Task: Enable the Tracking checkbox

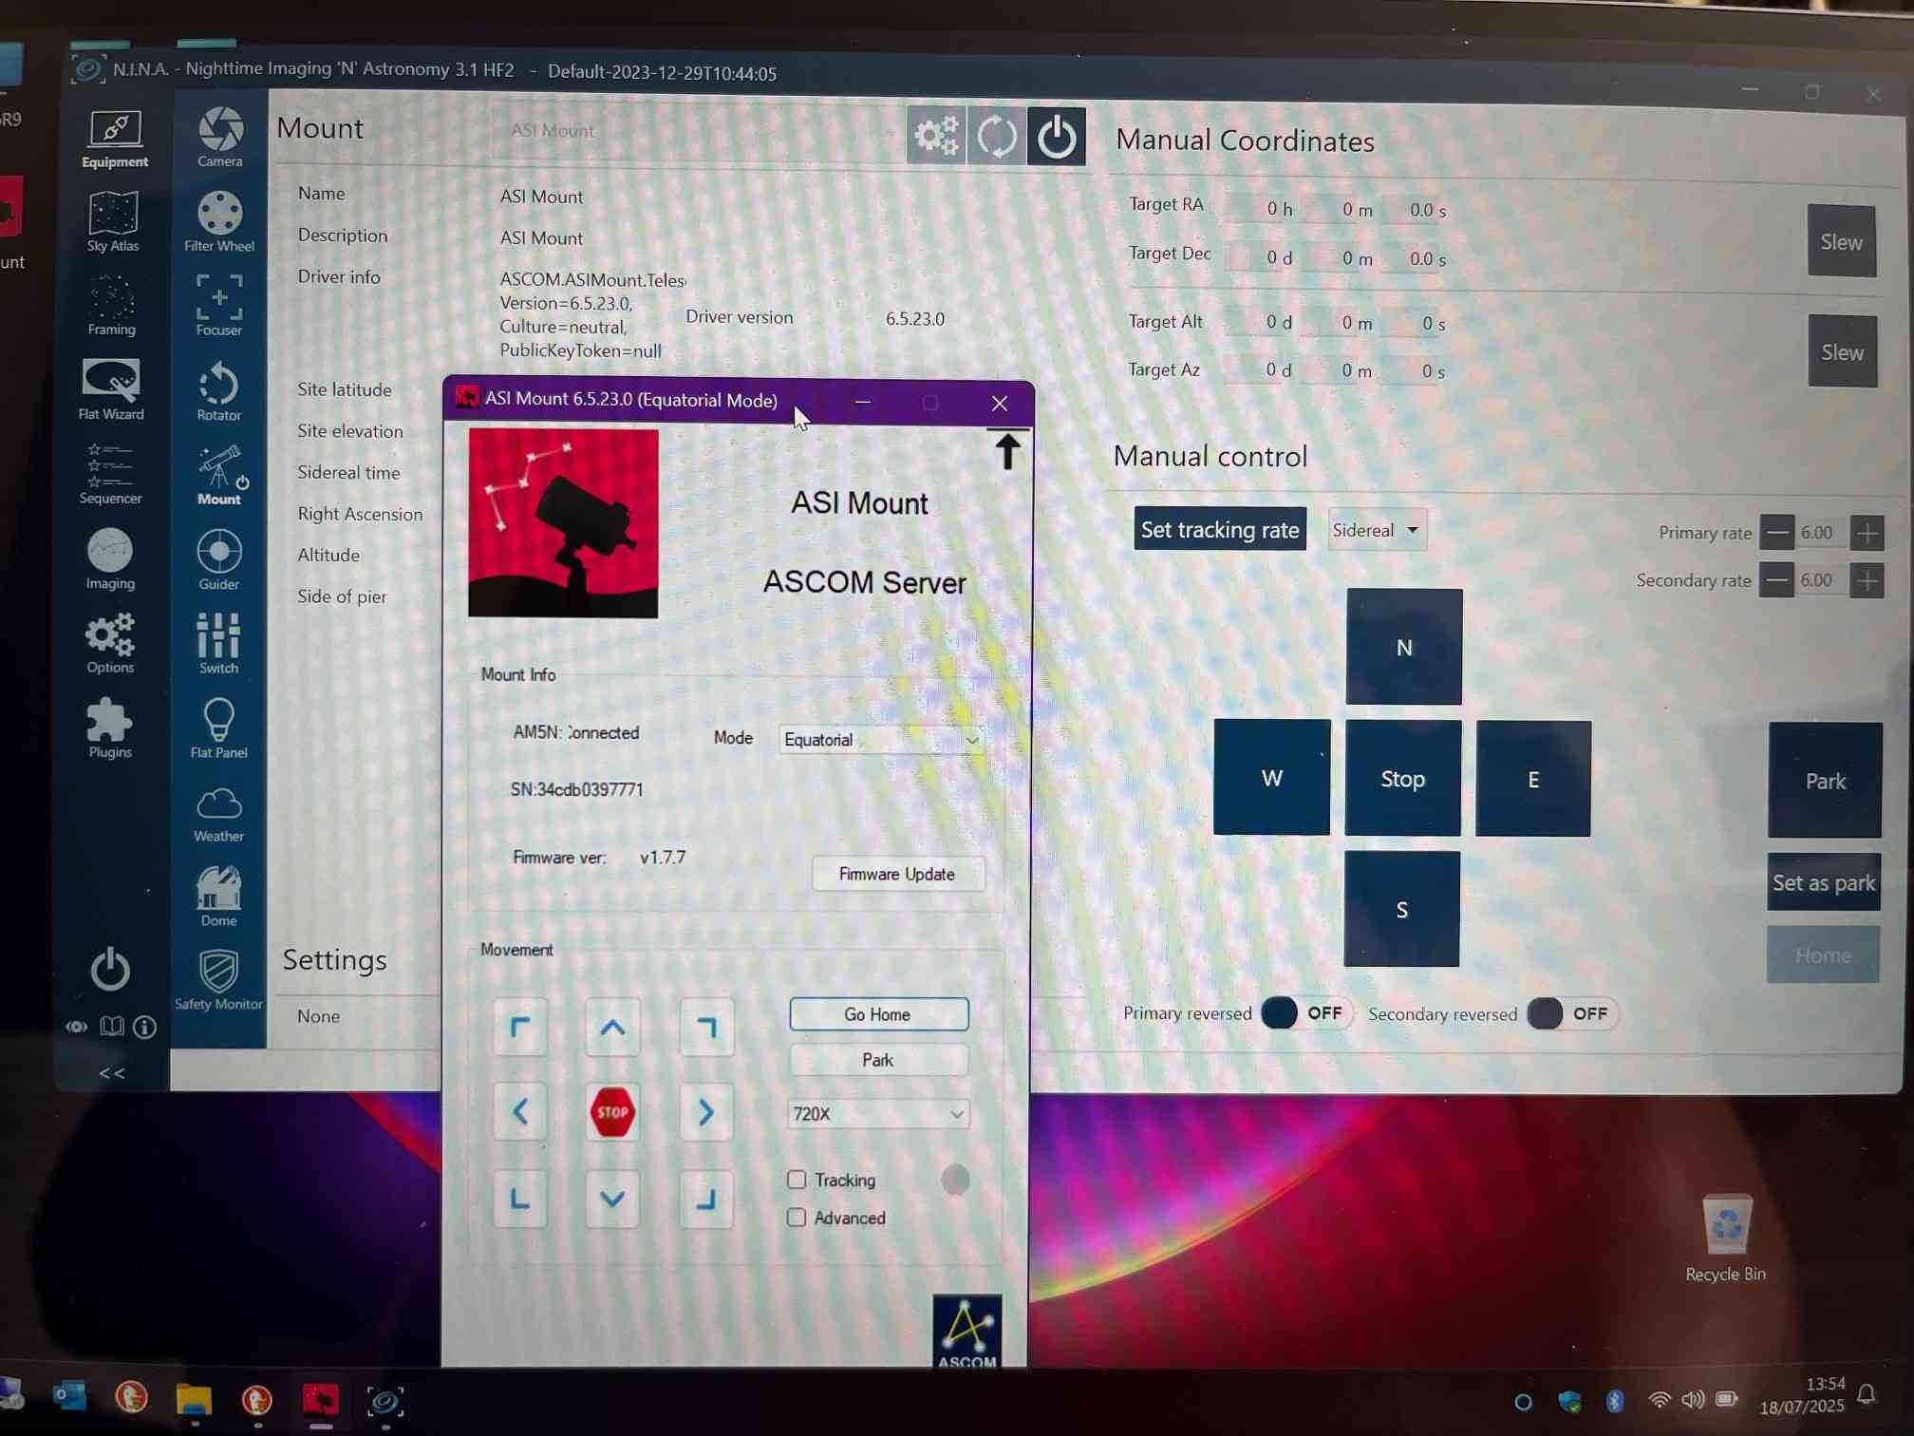Action: click(797, 1180)
